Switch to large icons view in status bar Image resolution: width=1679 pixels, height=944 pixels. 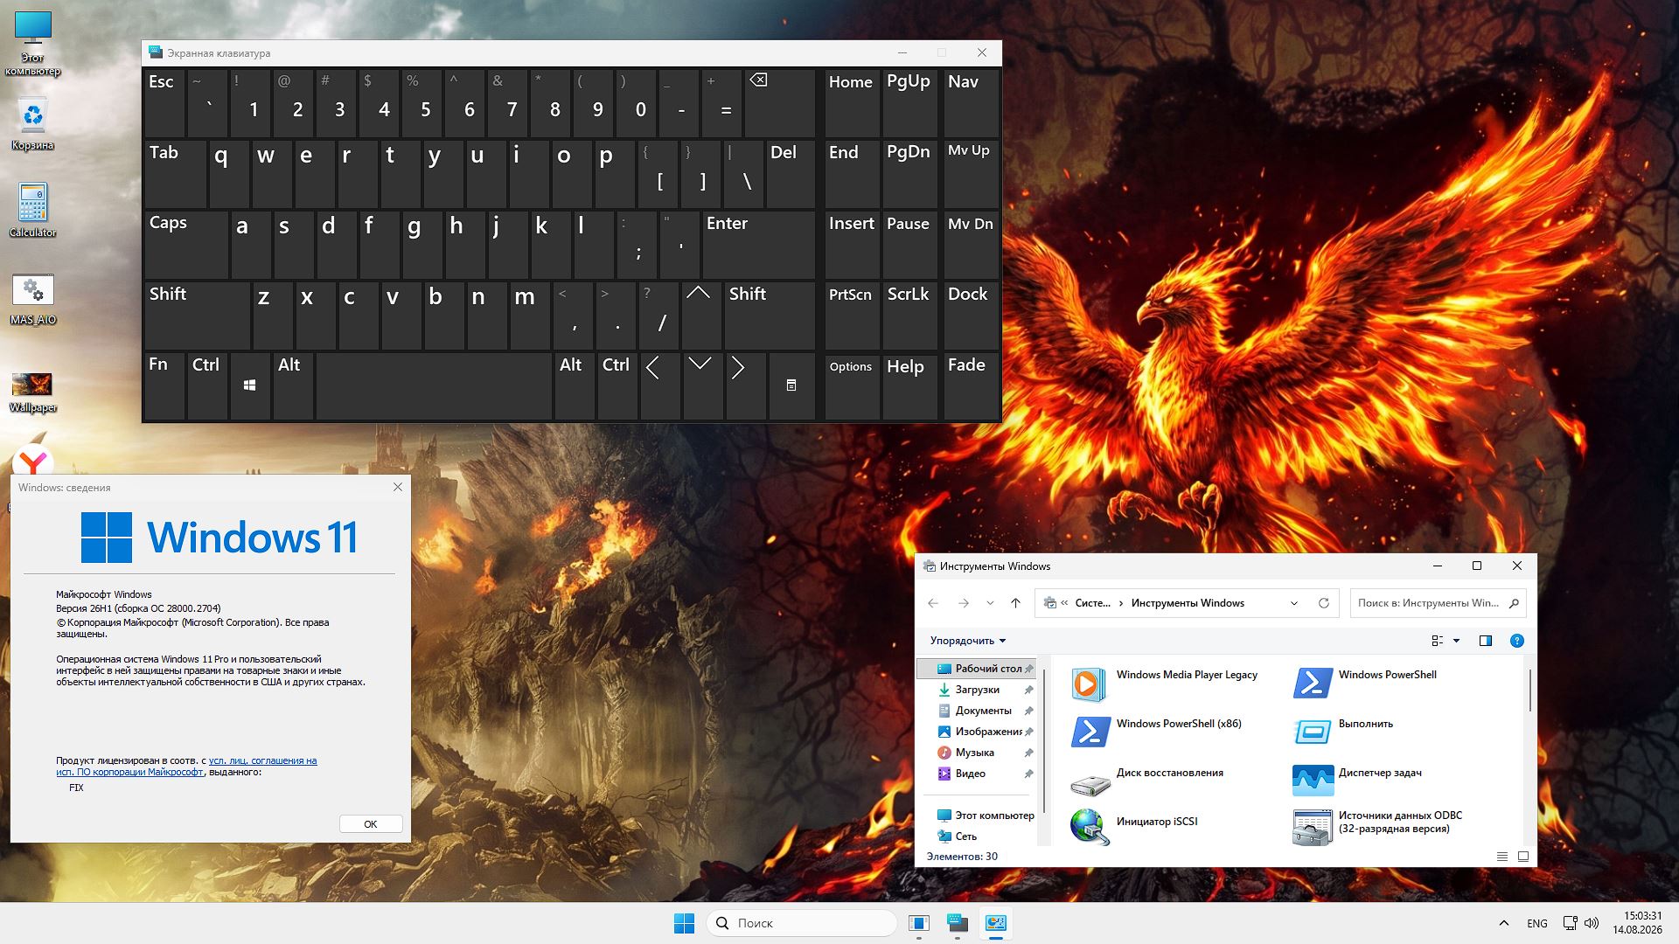point(1523,857)
